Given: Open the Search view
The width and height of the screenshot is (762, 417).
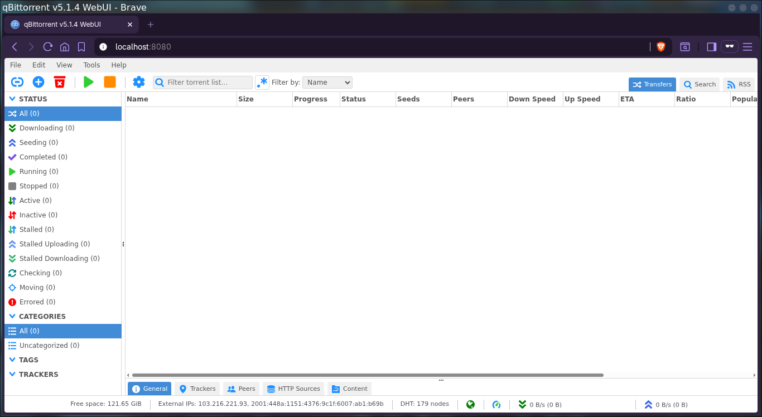Looking at the screenshot, I should point(700,85).
